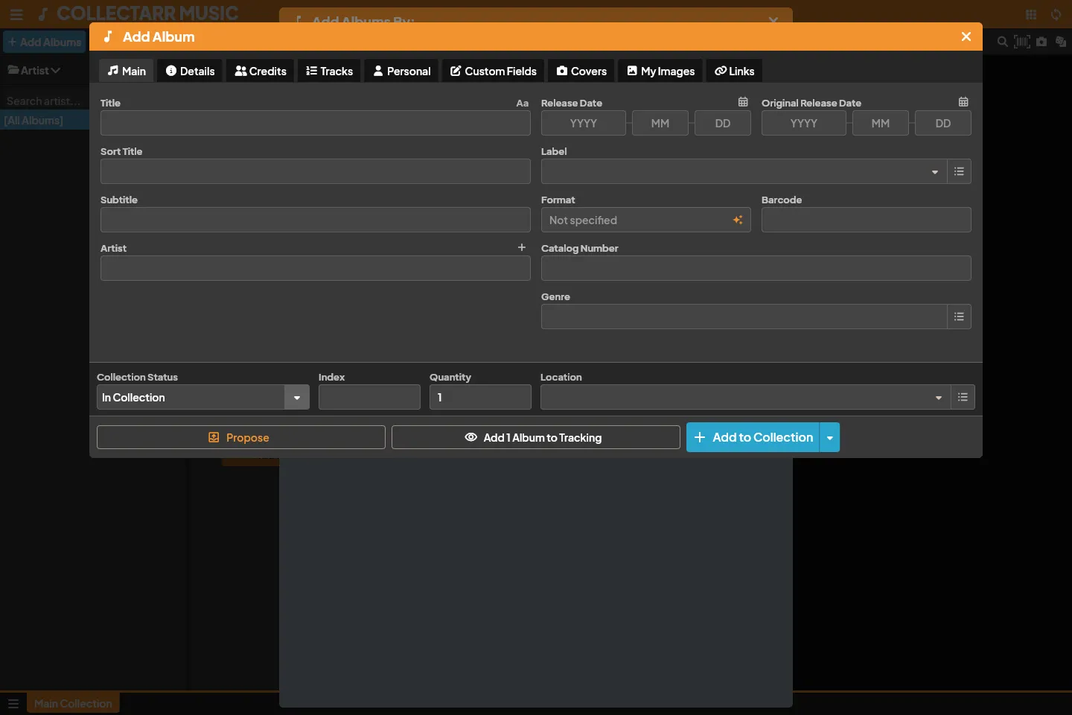Click the sync icon in the top right

tap(1056, 14)
